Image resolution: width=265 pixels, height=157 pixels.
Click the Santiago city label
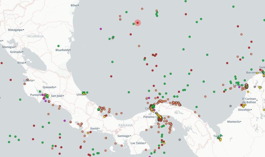point(123,136)
